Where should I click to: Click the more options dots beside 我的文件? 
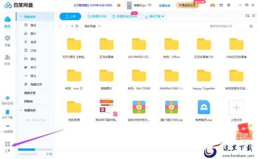click(47, 17)
